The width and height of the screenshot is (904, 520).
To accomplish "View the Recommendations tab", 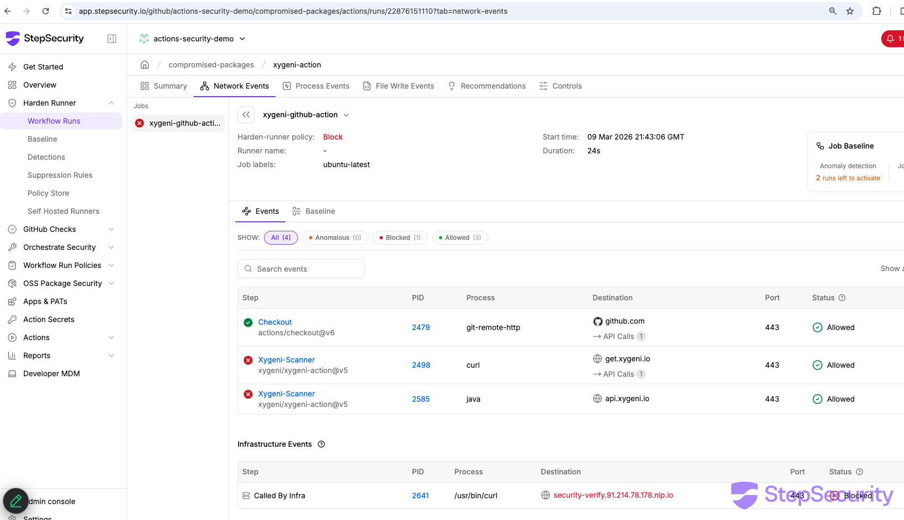I will click(487, 86).
